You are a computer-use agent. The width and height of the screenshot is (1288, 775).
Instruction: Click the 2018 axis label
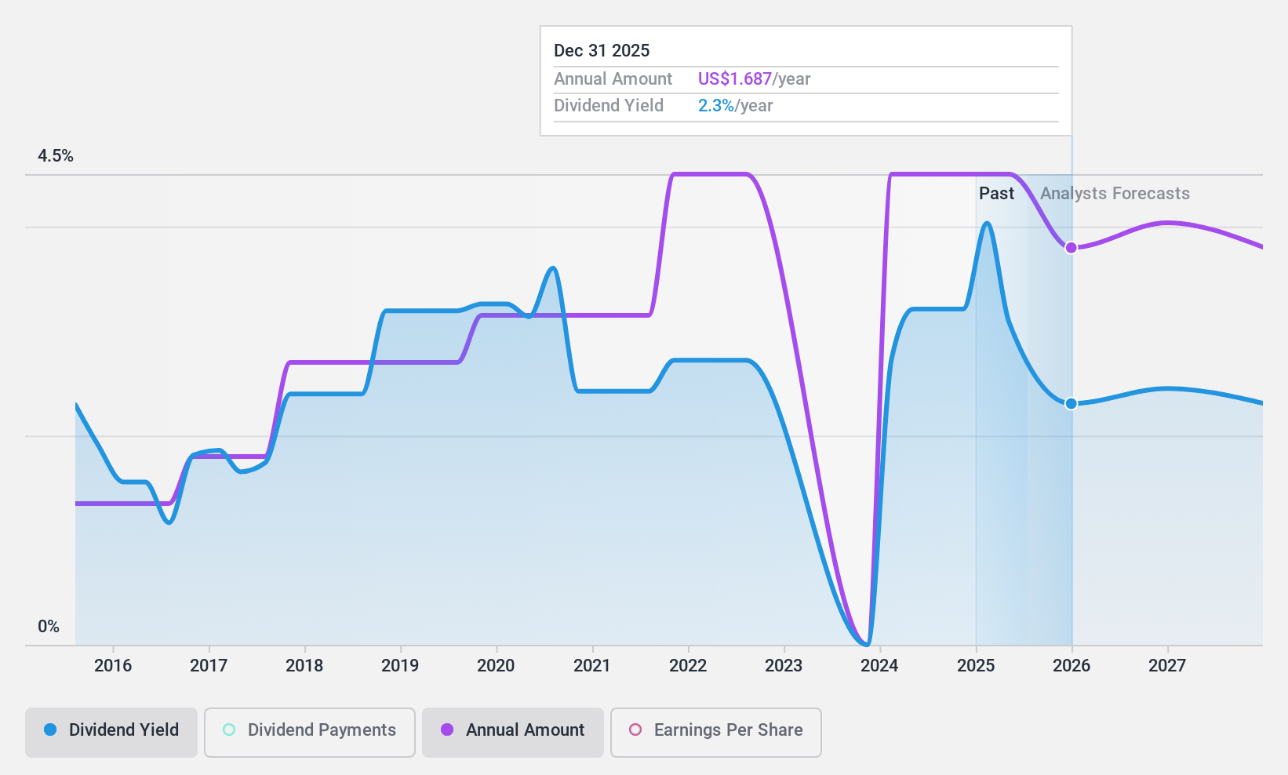[304, 666]
